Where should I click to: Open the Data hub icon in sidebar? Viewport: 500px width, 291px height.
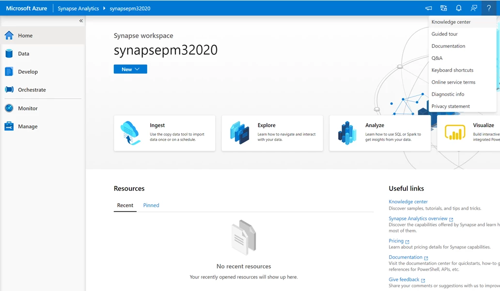[x=9, y=53]
